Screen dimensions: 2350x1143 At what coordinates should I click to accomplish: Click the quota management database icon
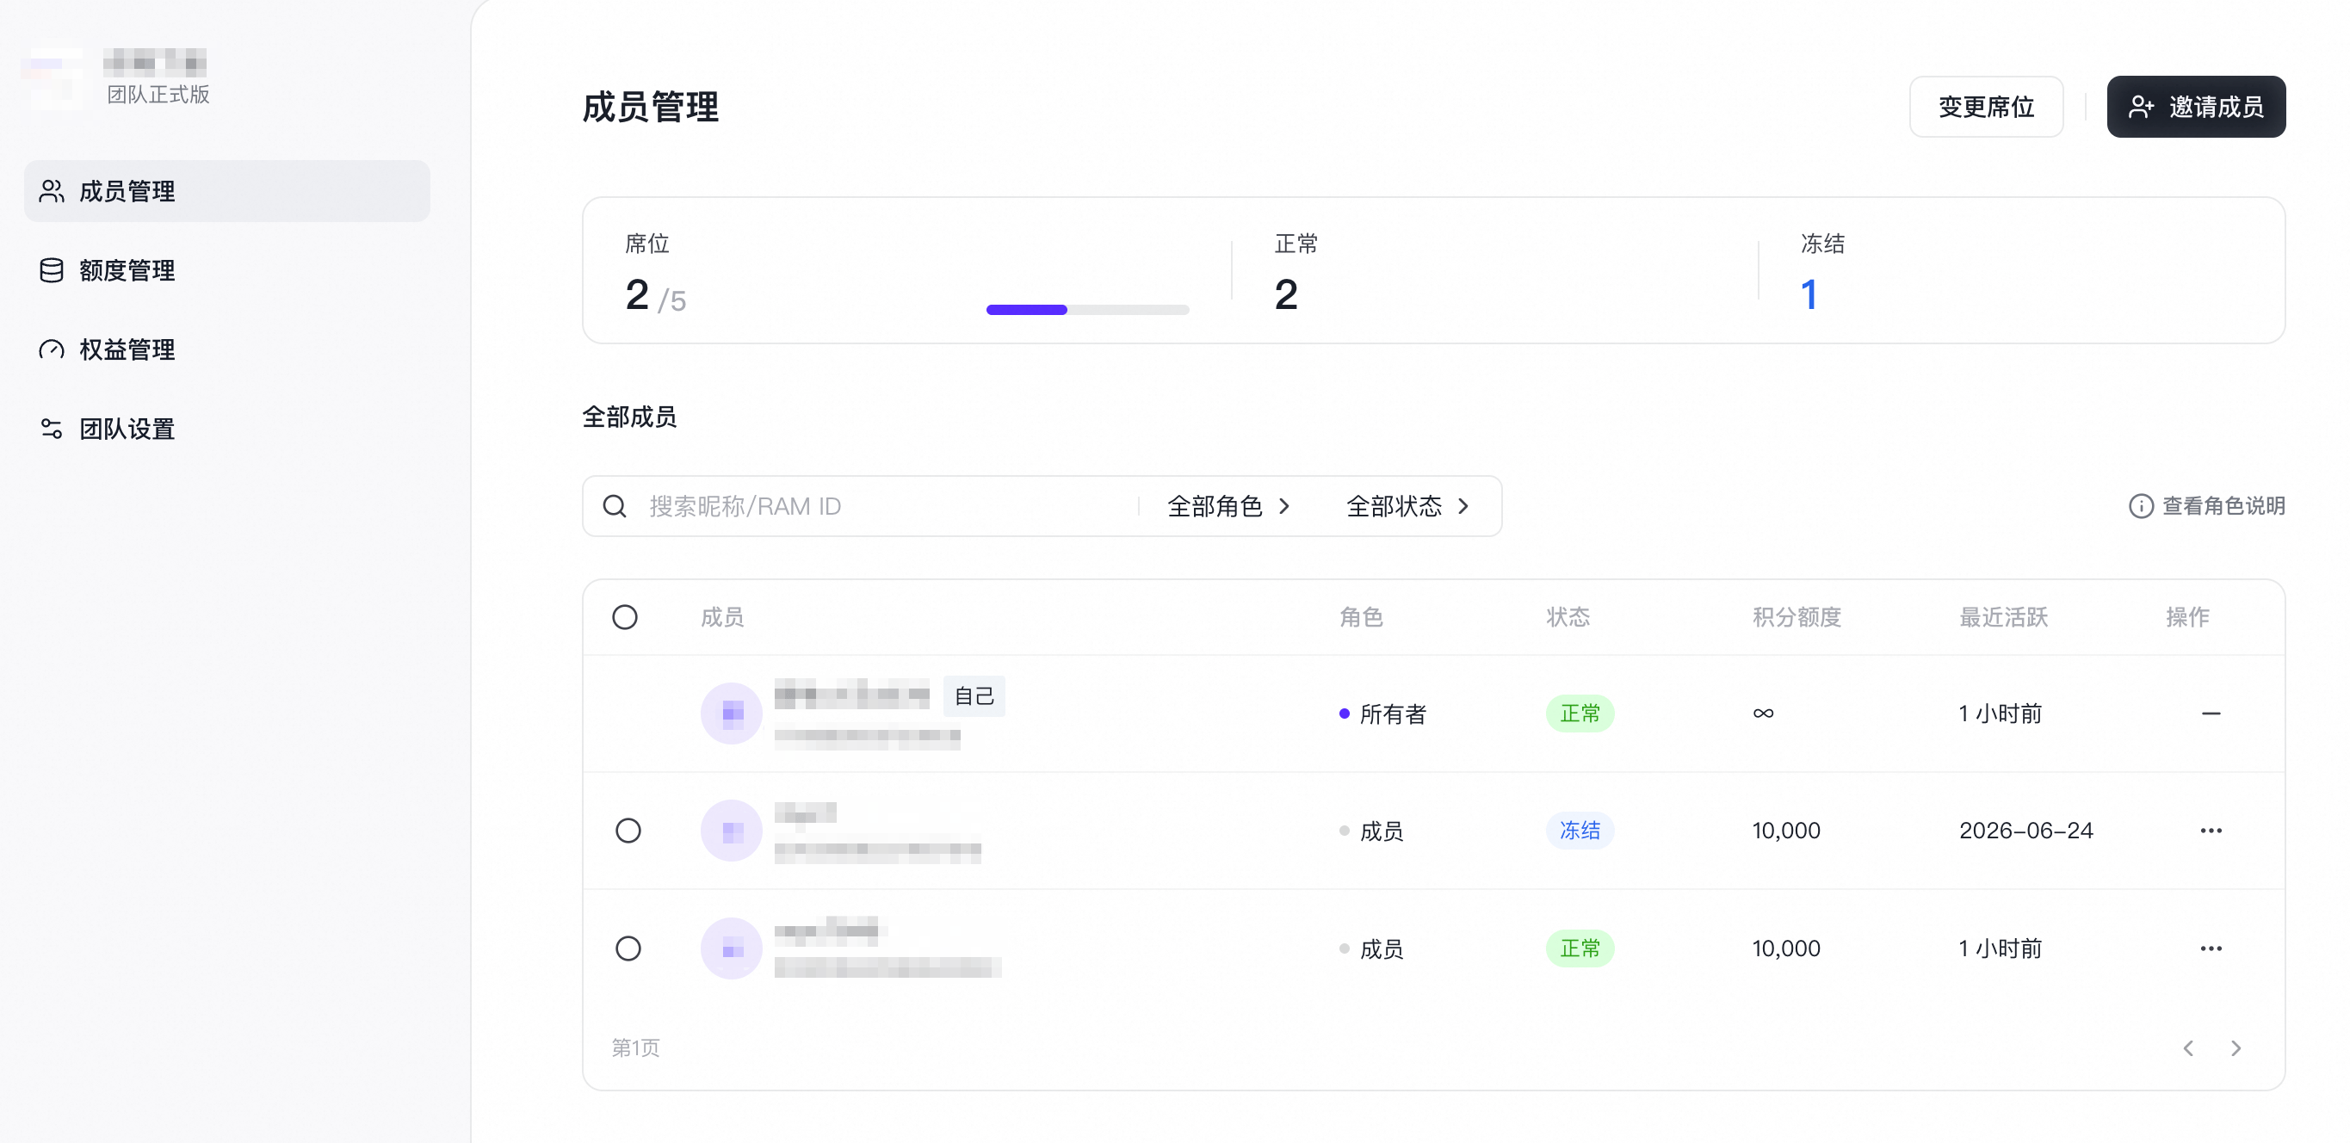pos(51,270)
